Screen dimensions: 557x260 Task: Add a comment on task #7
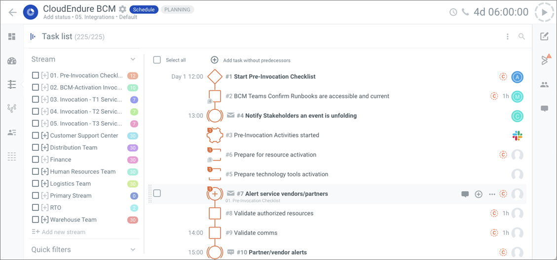coord(465,194)
